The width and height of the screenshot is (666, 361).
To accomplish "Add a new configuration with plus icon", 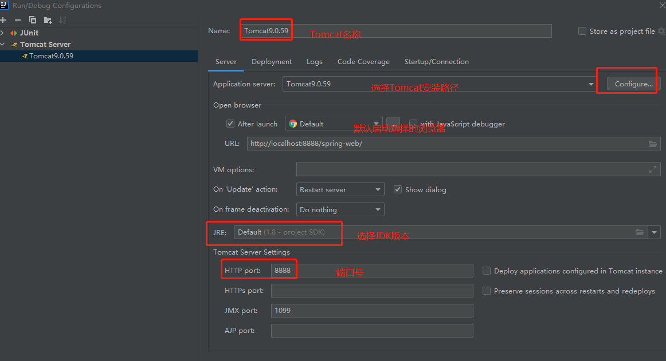I will click(3, 20).
